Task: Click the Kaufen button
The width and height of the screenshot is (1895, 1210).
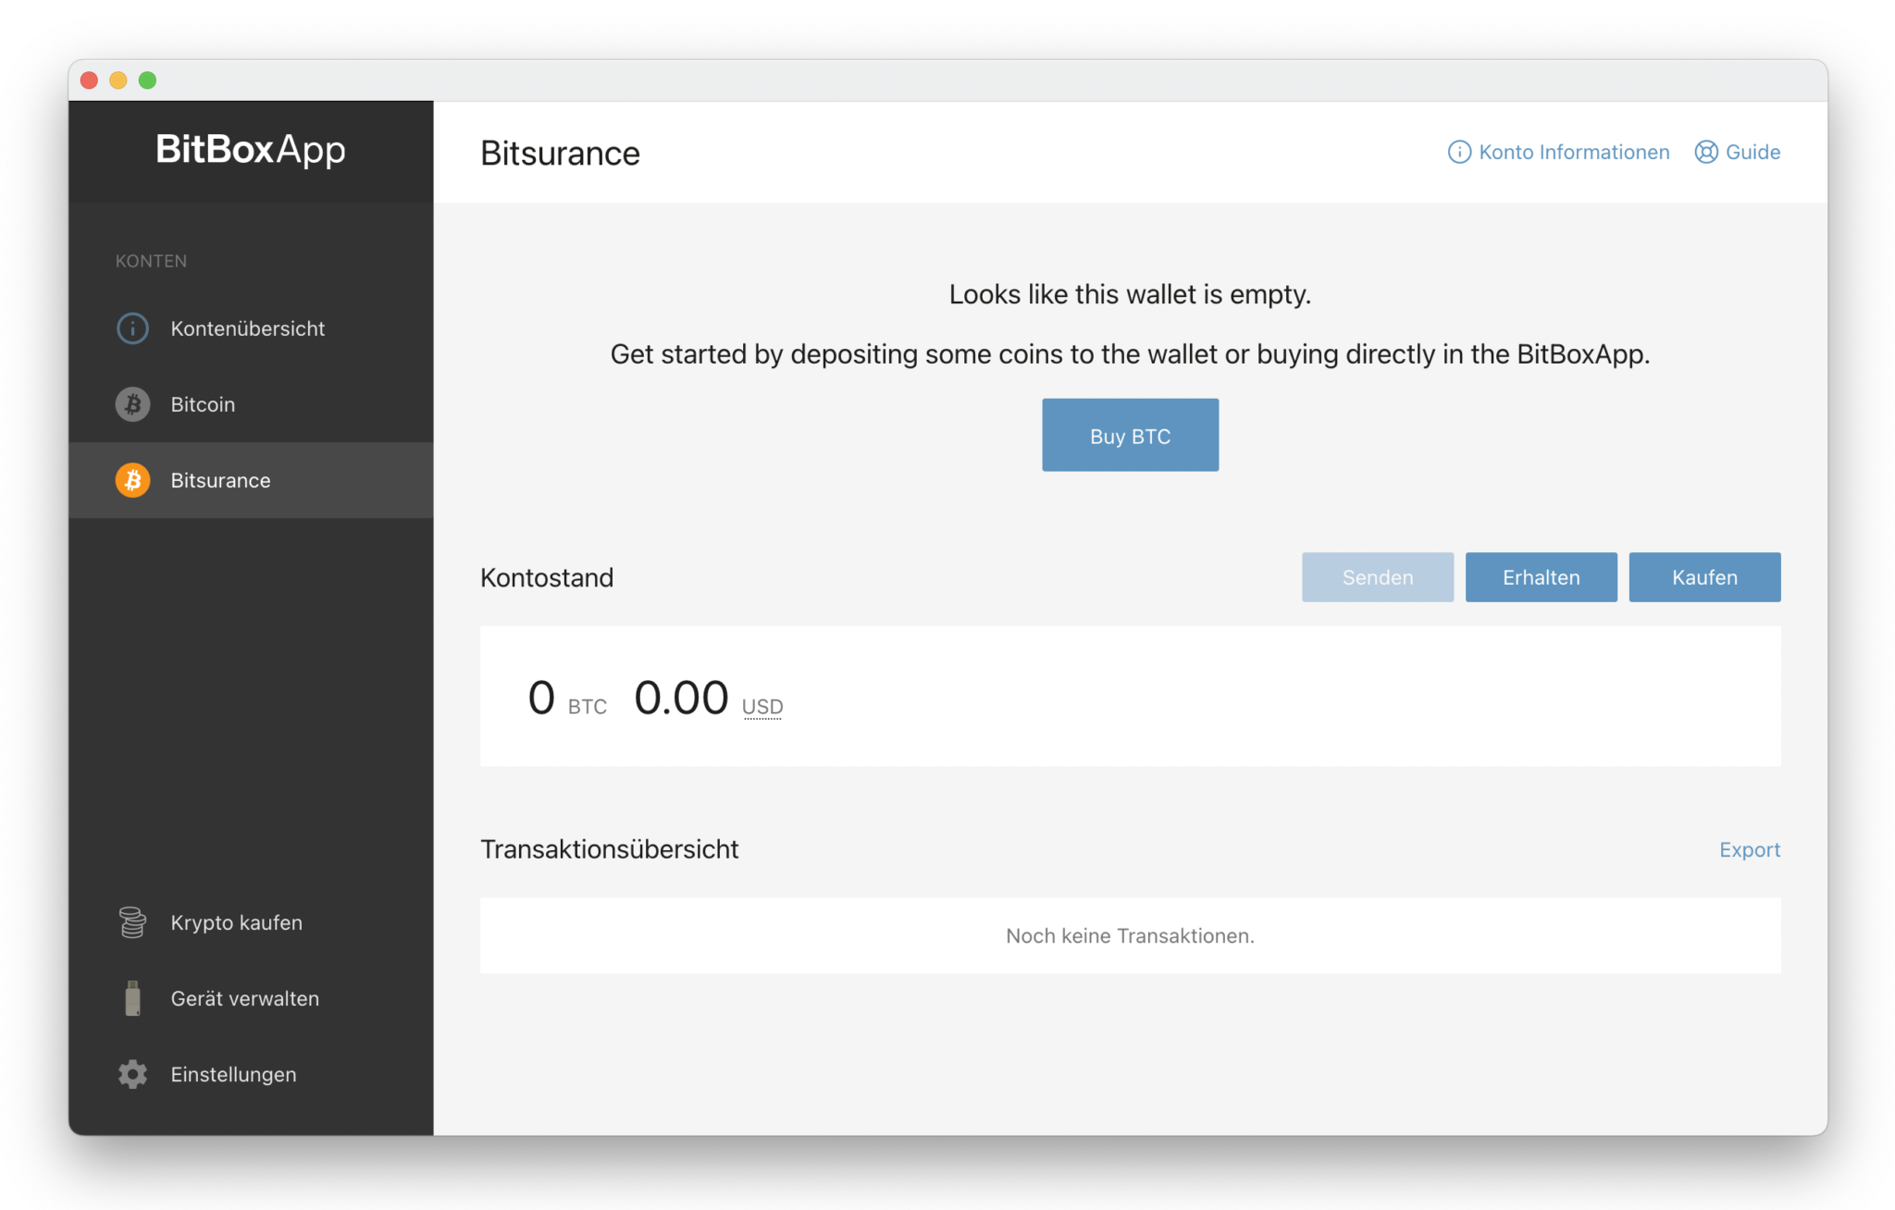Action: tap(1704, 577)
